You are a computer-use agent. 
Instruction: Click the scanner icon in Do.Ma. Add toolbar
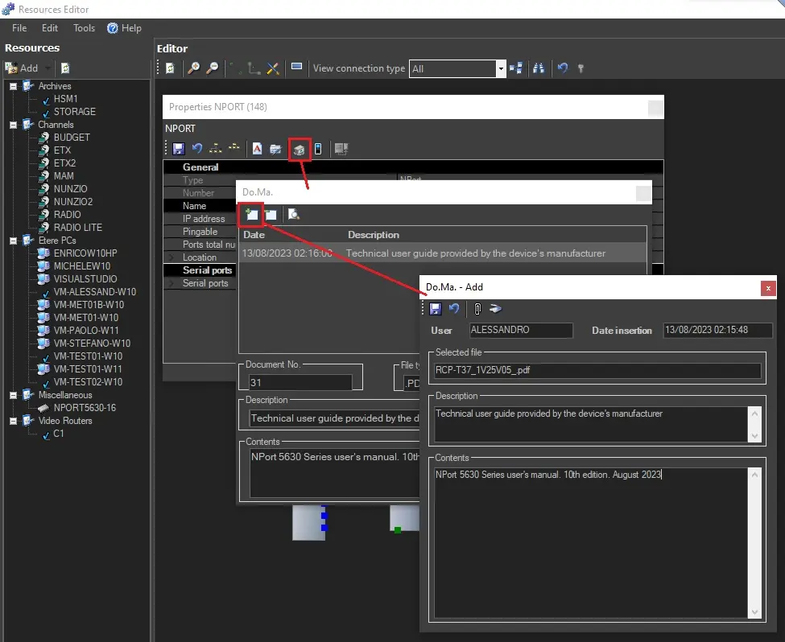495,308
